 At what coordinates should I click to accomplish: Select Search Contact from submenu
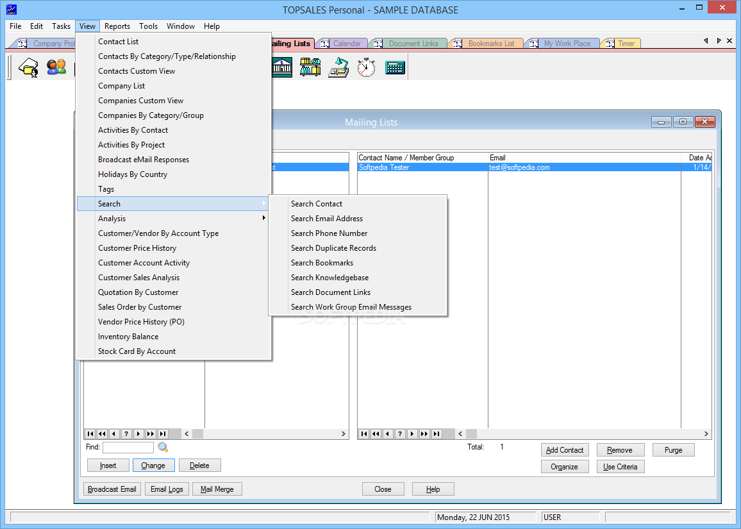[x=358, y=204]
